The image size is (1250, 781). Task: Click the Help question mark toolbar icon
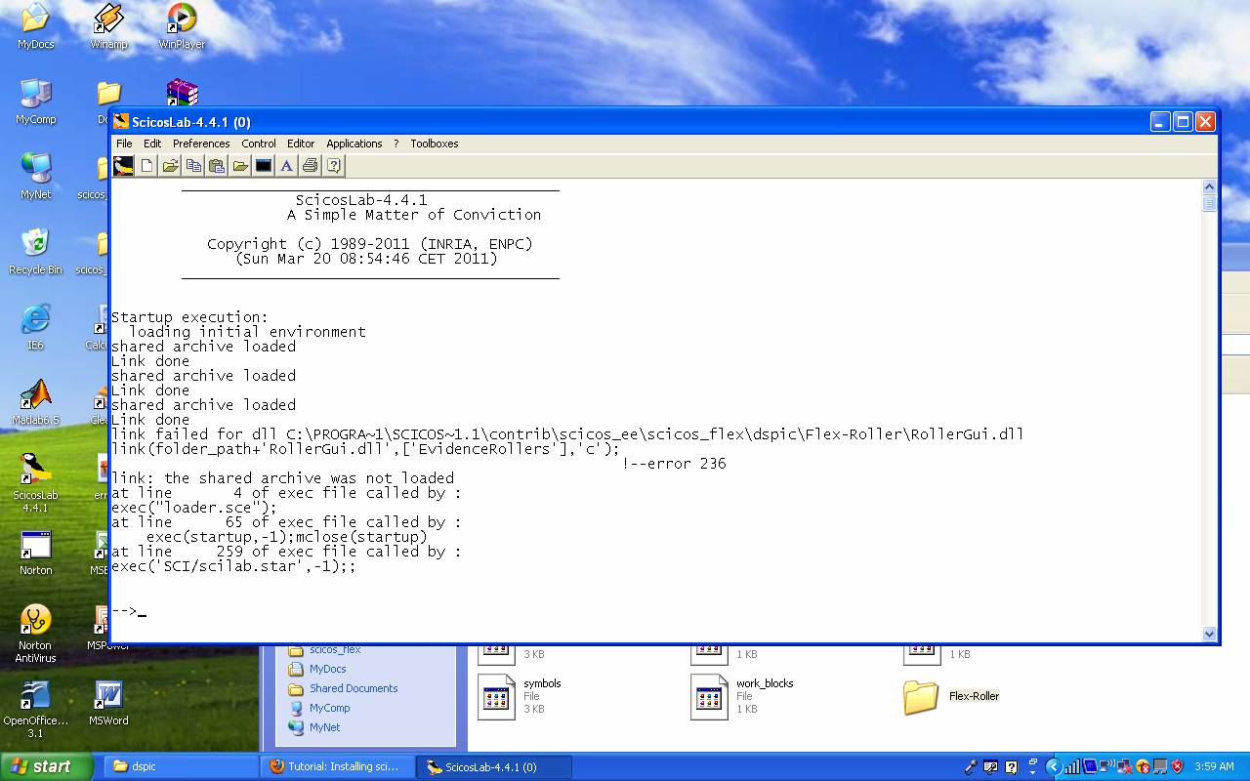click(x=334, y=166)
